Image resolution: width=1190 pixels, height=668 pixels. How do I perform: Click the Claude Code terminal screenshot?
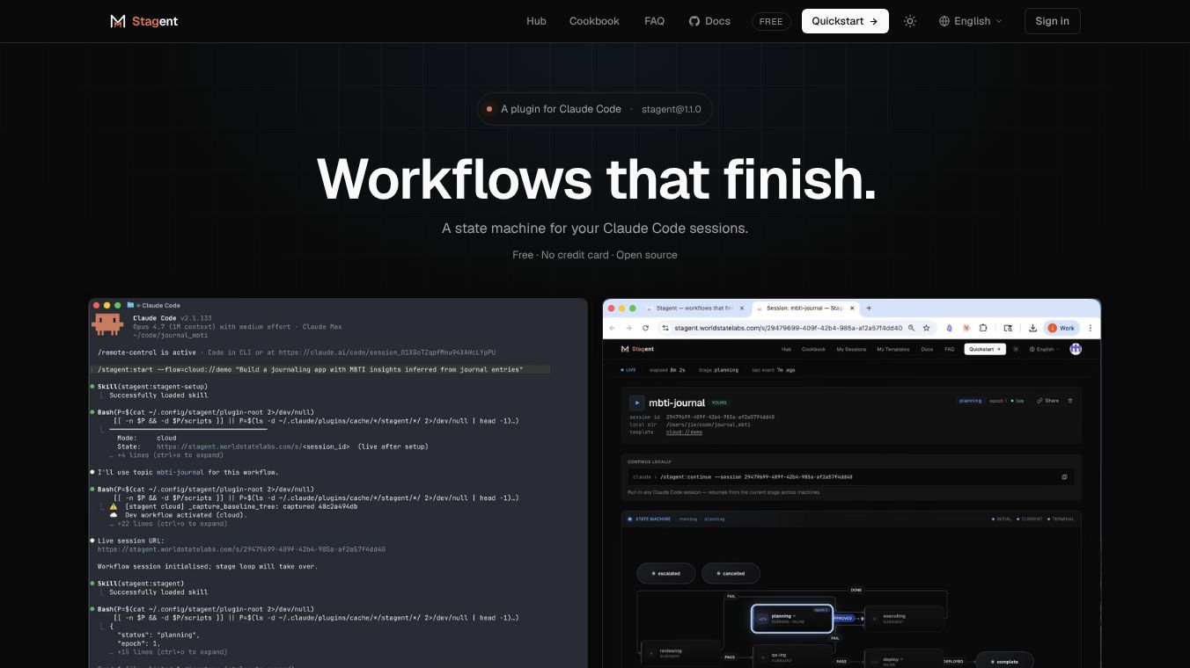[338, 483]
